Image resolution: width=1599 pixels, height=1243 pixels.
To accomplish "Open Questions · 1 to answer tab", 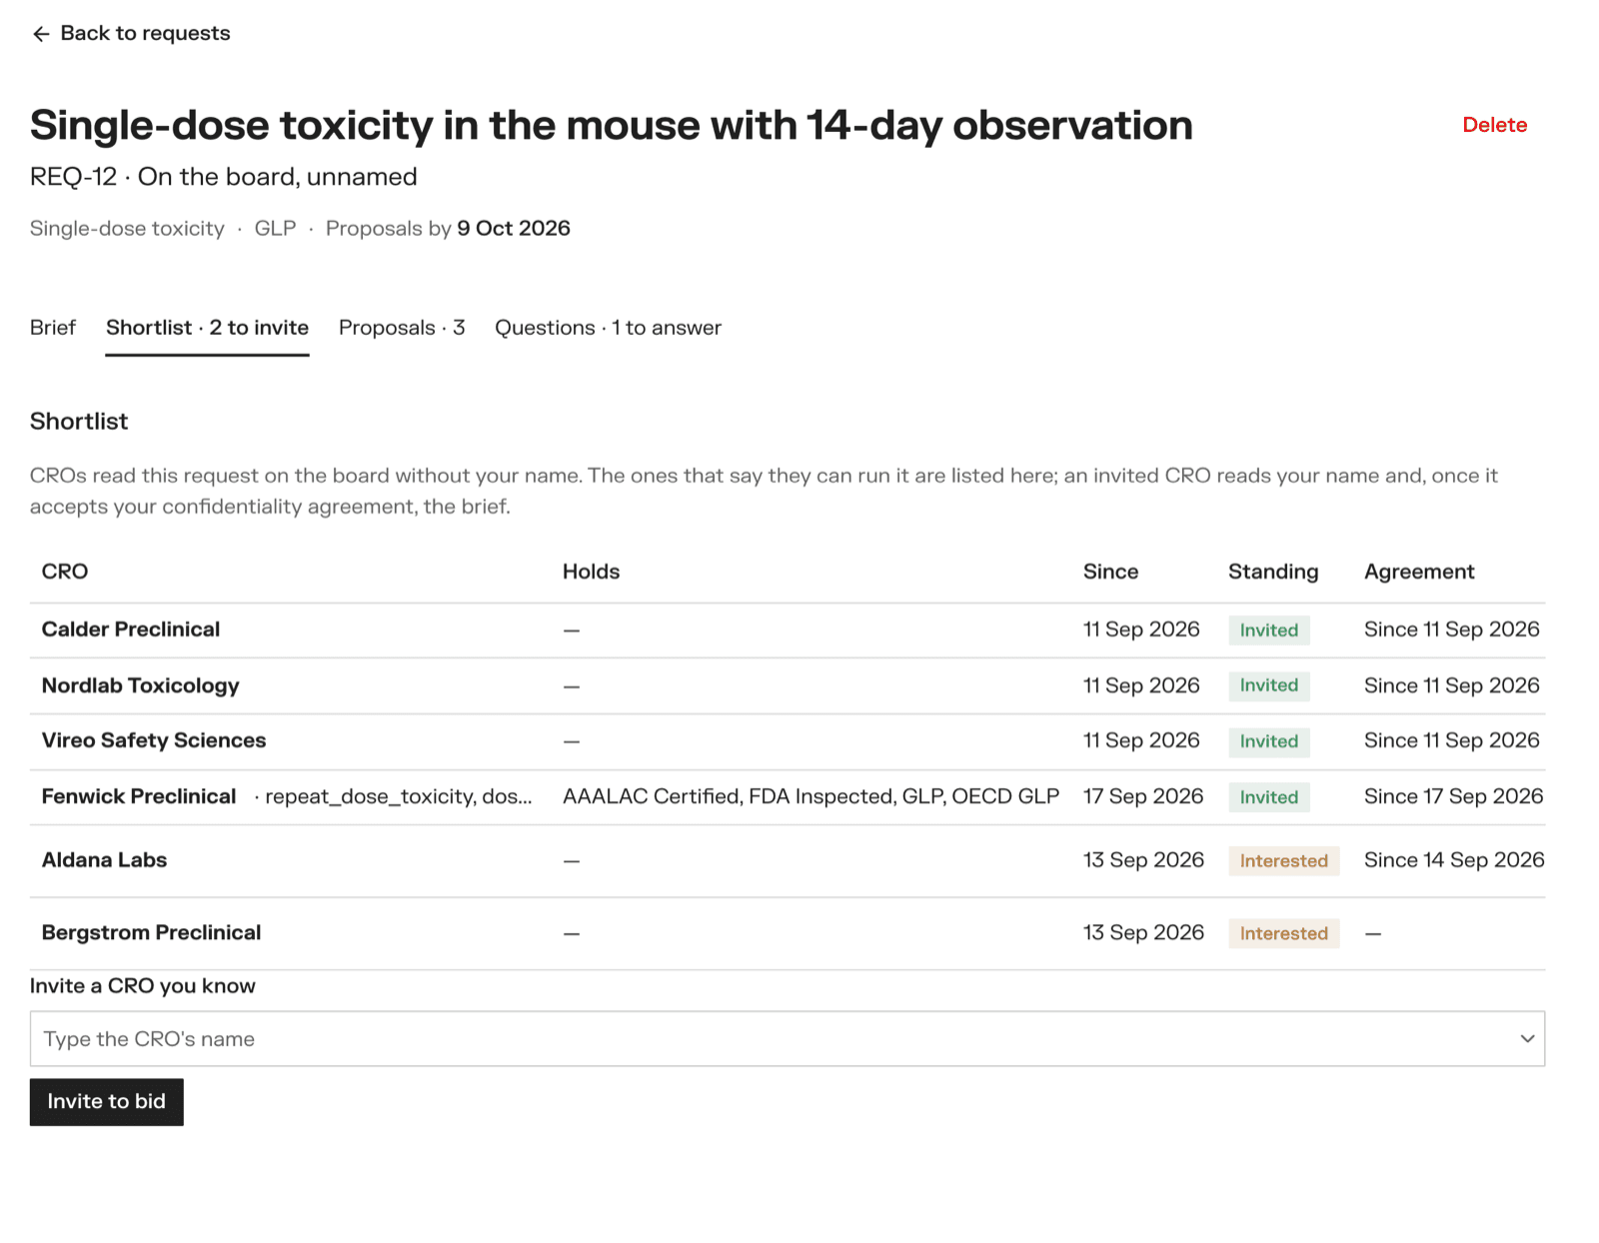I will (x=608, y=328).
